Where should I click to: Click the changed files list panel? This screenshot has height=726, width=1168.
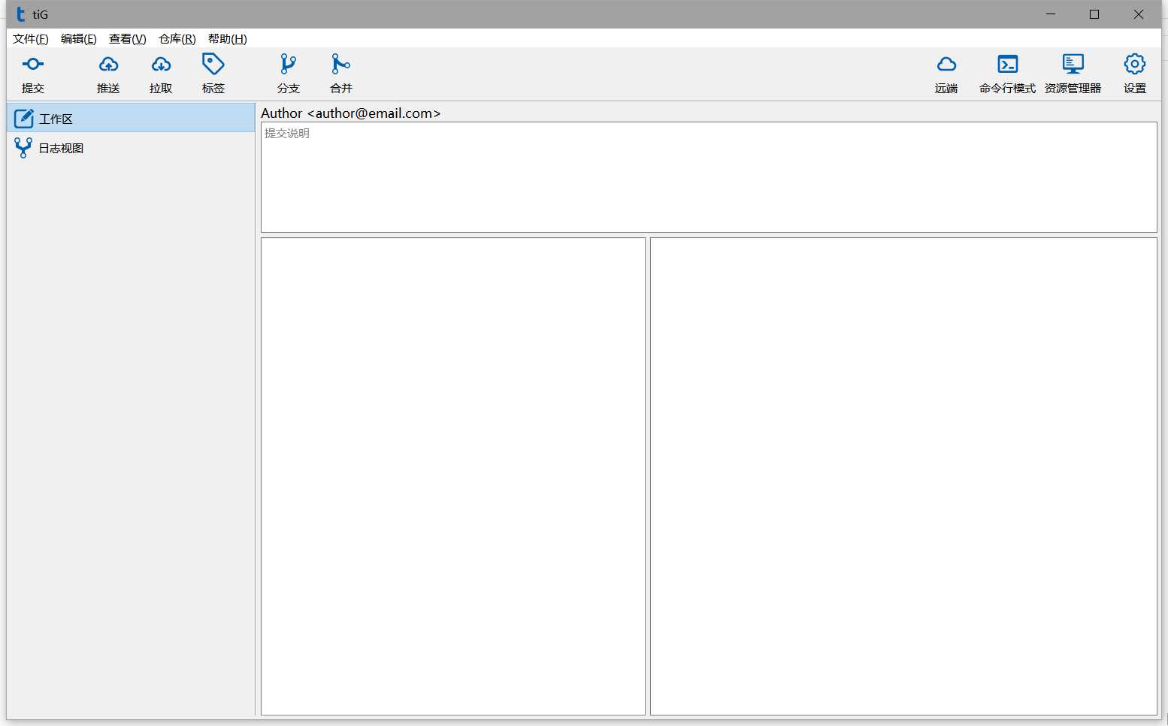tap(453, 477)
